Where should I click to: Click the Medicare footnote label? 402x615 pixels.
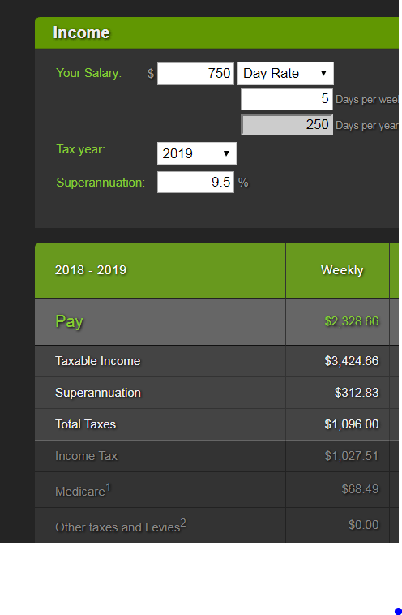click(x=83, y=490)
